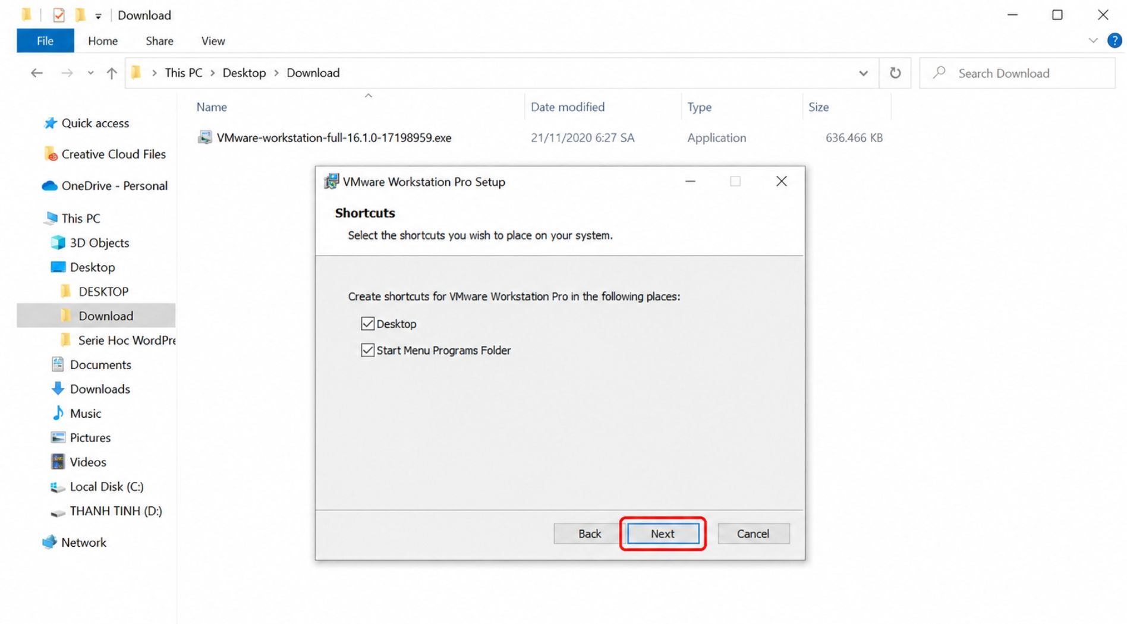Open Explorer Help with the question mark icon
Viewport: 1127px width, 624px height.
tap(1115, 40)
